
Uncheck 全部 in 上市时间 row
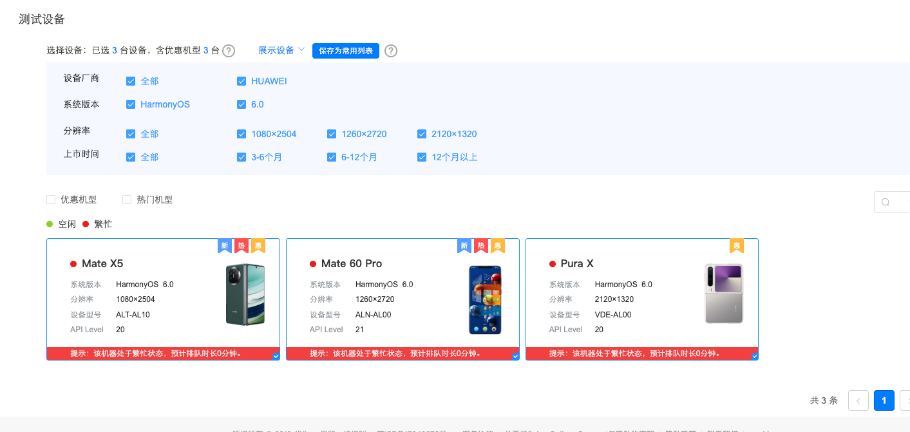pos(131,157)
